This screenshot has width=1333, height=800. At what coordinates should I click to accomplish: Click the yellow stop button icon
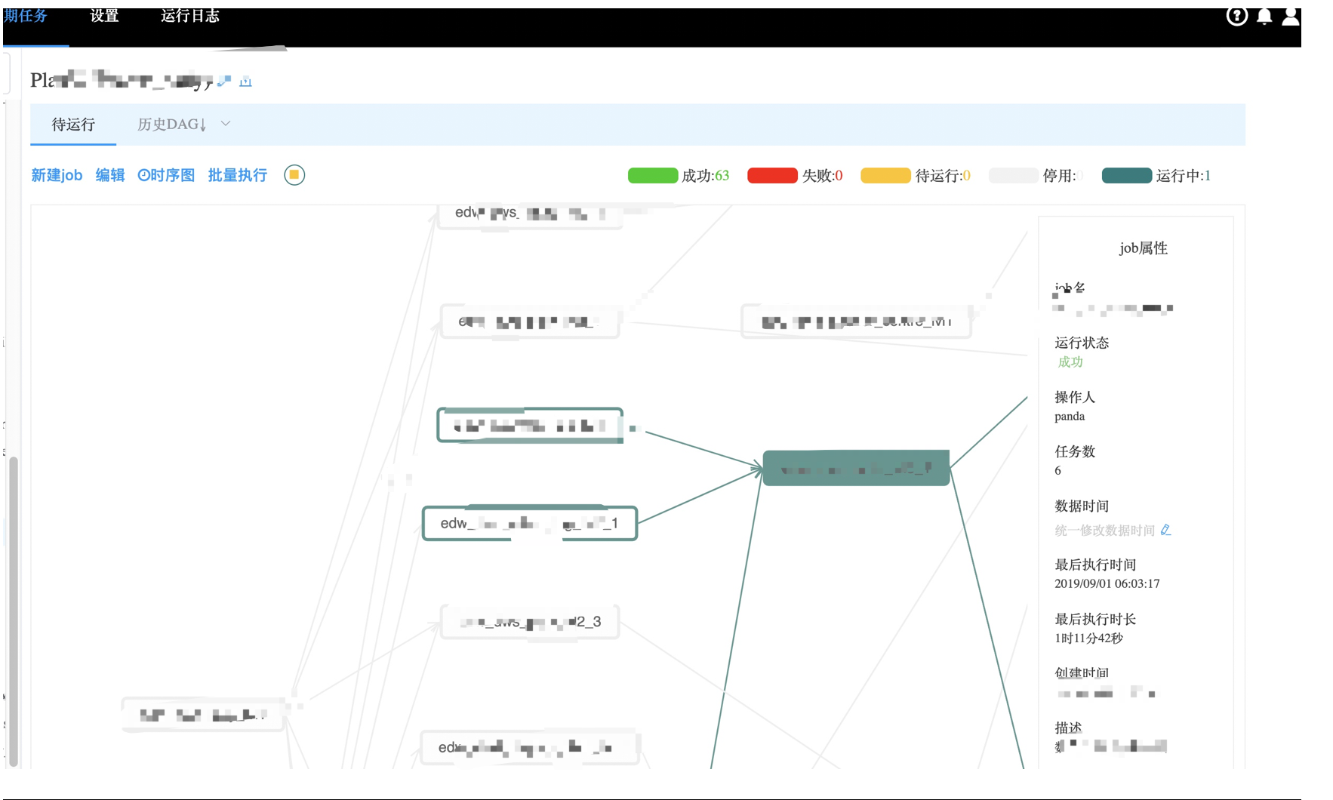pos(294,175)
